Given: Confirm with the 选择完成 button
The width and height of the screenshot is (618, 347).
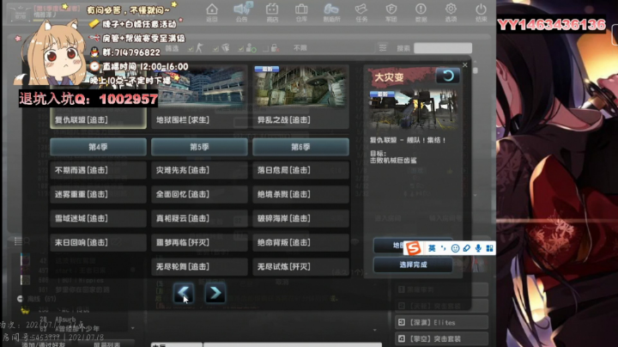Looking at the screenshot, I should click(413, 265).
